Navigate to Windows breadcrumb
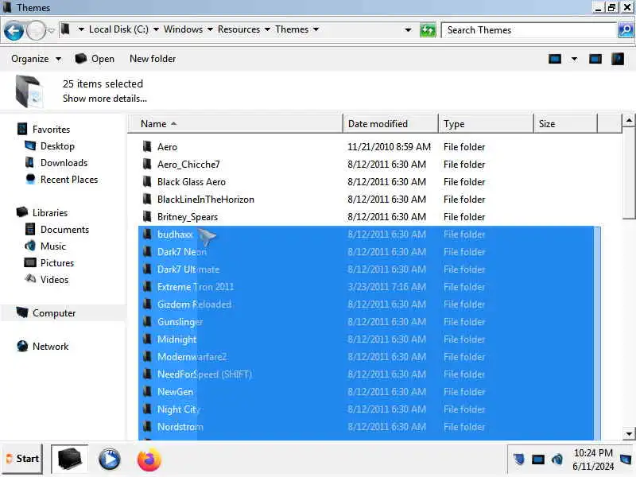Viewport: 636px width, 477px height. (183, 29)
